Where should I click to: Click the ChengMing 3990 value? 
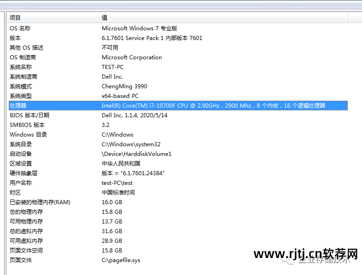click(125, 86)
